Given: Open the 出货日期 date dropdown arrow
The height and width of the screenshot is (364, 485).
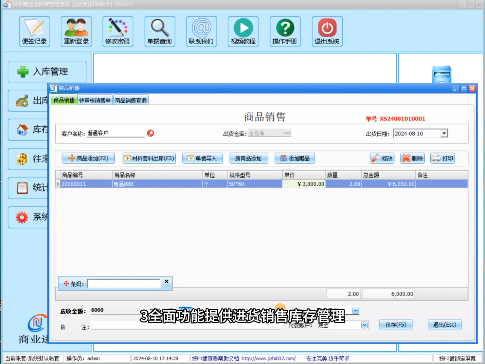Looking at the screenshot, I should click(444, 133).
